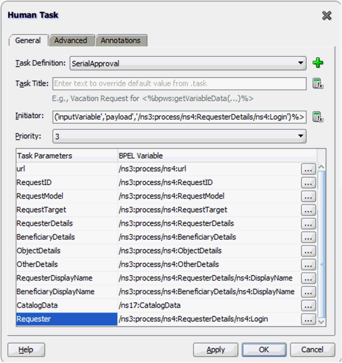This screenshot has width=342, height=363.
Task: Click the green plus add task definition icon
Action: [318, 63]
